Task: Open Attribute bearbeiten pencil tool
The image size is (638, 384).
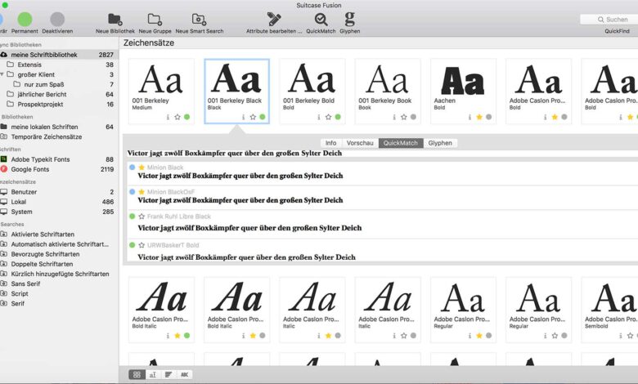Action: (x=274, y=20)
